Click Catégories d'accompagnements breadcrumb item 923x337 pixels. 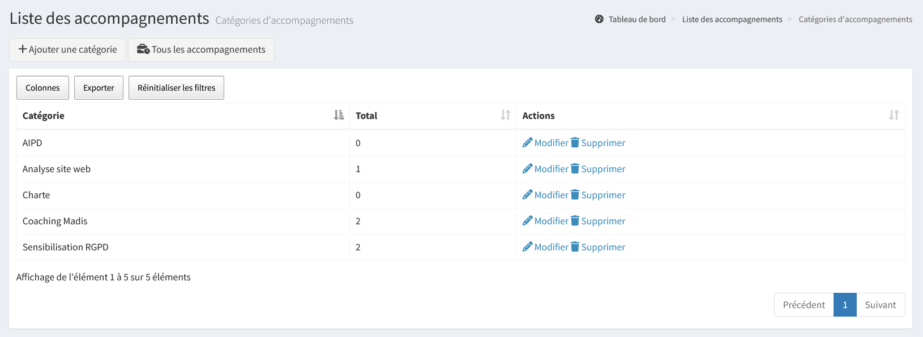tap(855, 19)
